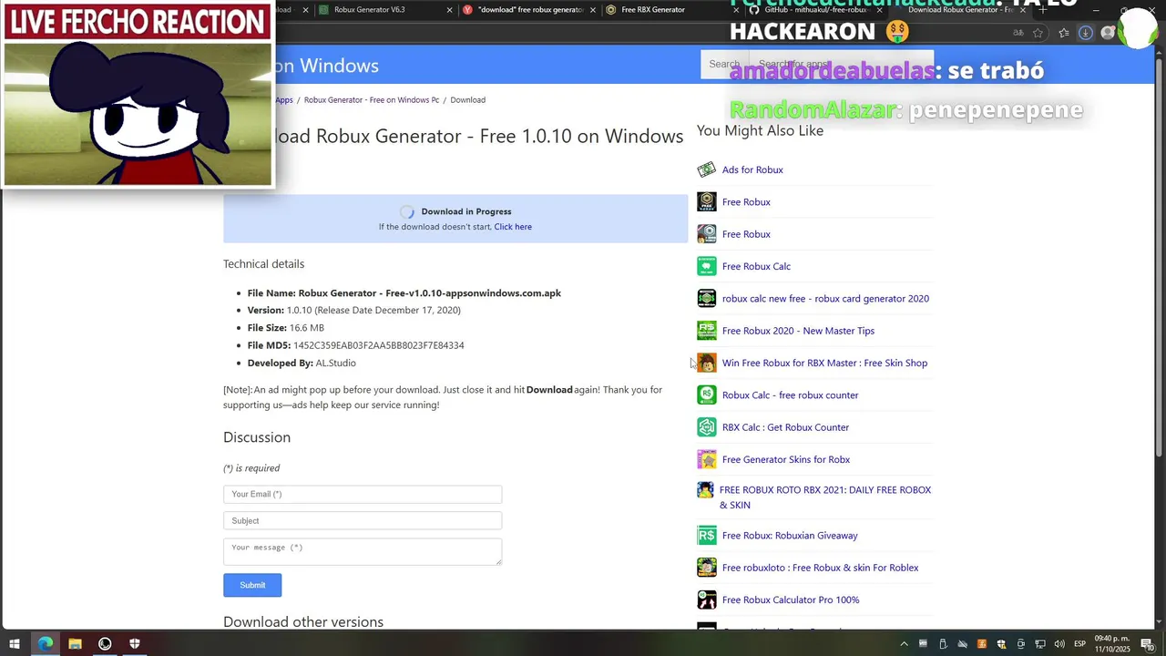Click Free Generator Skins for Robx icon
Viewport: 1166px width, 656px height.
706,459
